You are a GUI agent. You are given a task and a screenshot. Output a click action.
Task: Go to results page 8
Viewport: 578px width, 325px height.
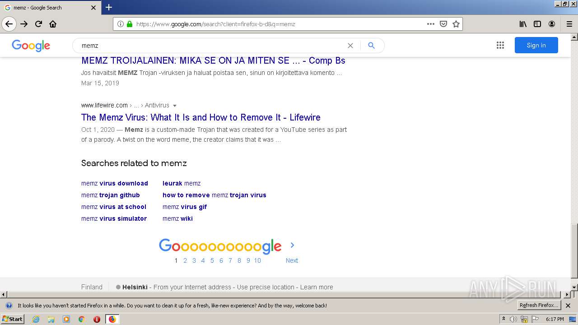coord(239,260)
